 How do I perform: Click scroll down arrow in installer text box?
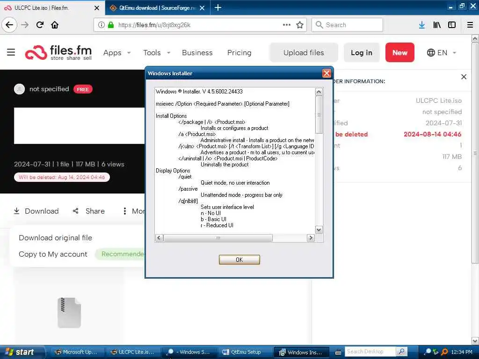(319, 230)
